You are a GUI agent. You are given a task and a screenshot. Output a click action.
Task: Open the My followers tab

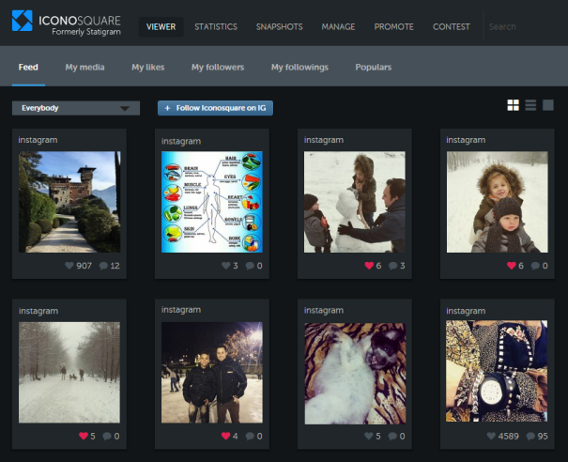point(218,67)
